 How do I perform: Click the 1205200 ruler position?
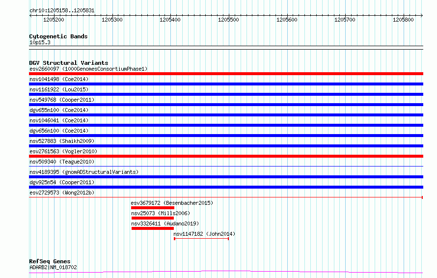(54, 20)
